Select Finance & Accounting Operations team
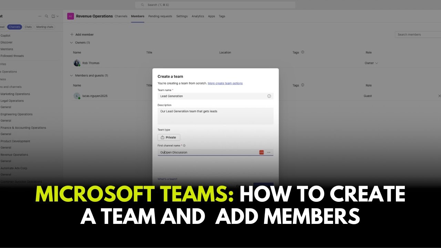Viewport: 441px width, 248px height. coord(23,128)
